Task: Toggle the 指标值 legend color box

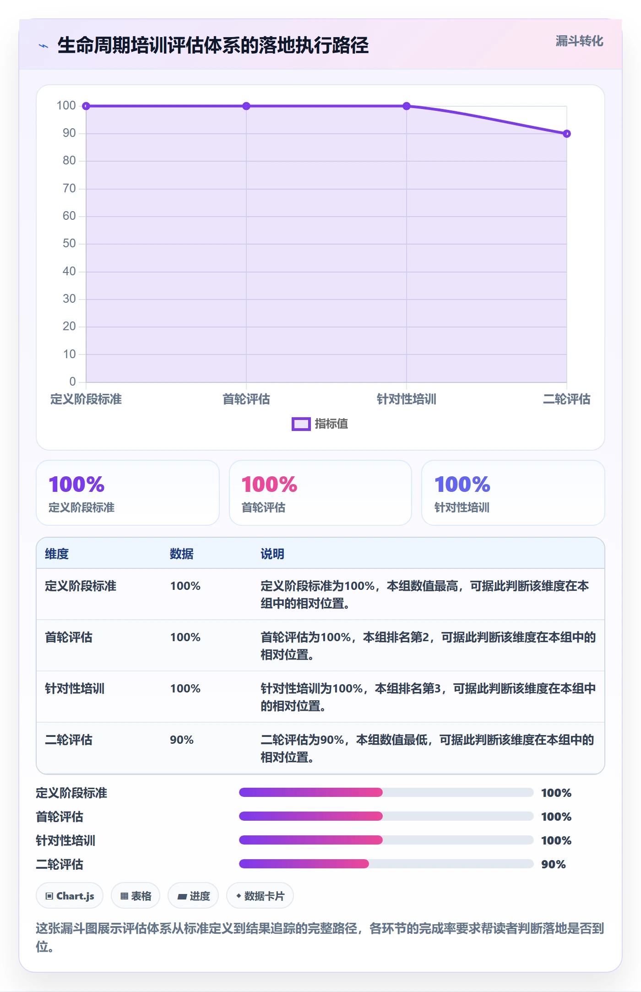Action: pos(301,424)
